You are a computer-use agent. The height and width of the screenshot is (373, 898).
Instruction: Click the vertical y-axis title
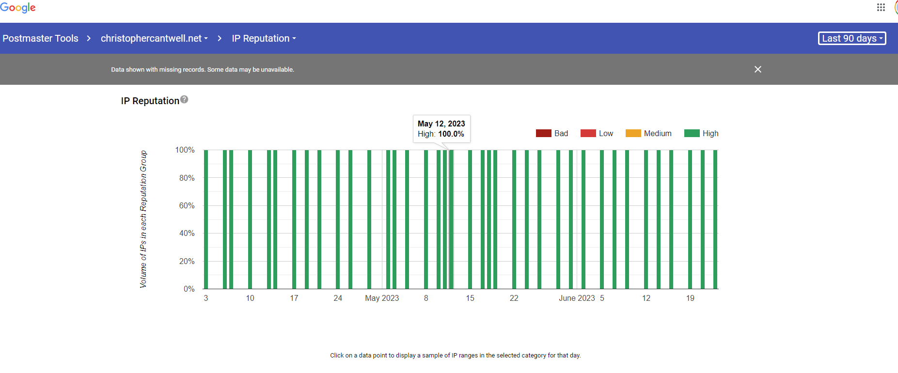pyautogui.click(x=143, y=219)
